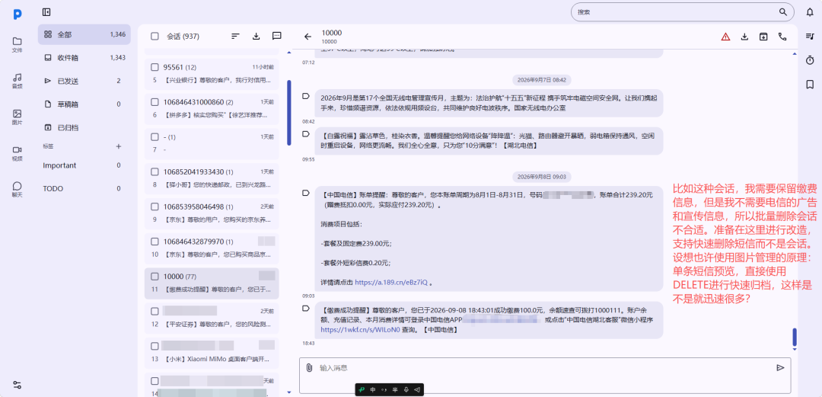
Task: Click the search magnifier icon
Action: click(x=782, y=12)
